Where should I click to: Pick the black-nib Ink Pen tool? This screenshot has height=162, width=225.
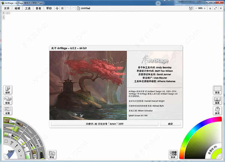point(32,145)
